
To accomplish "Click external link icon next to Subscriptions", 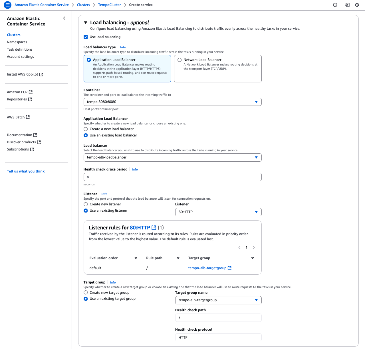I will [x=32, y=149].
